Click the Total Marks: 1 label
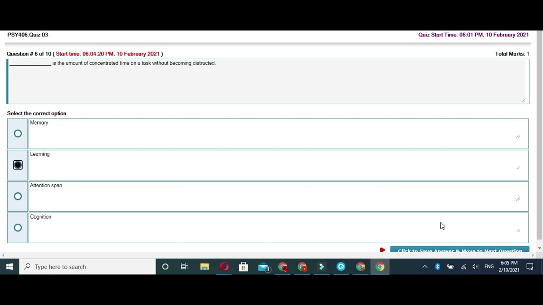This screenshot has height=305, width=543. point(512,54)
